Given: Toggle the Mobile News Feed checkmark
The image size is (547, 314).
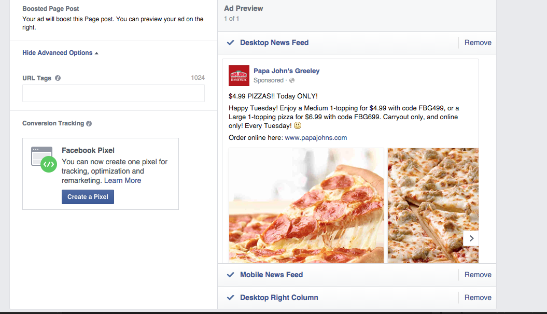Looking at the screenshot, I should pos(231,275).
